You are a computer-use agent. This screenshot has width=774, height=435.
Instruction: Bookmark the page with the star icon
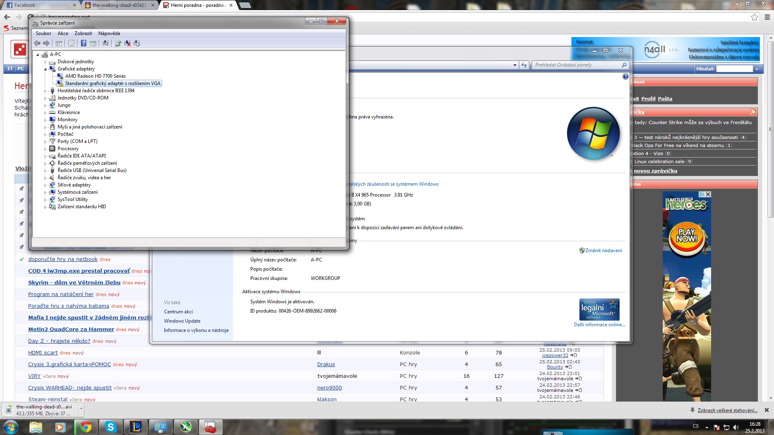(754, 17)
